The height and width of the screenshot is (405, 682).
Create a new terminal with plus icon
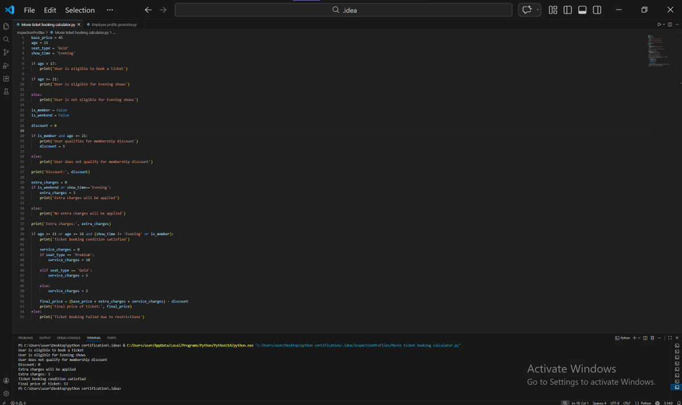(634, 338)
